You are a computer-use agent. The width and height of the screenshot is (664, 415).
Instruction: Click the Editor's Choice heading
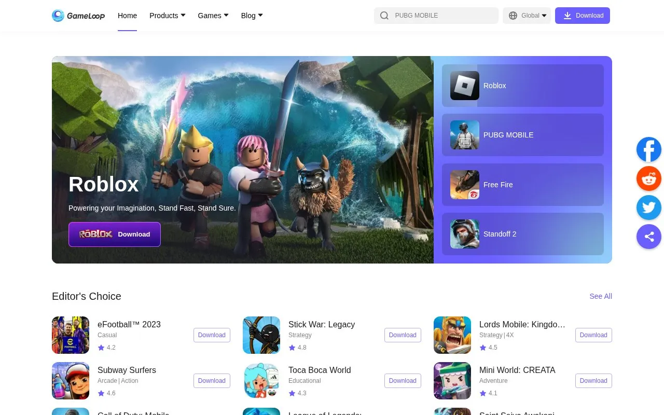tap(87, 296)
